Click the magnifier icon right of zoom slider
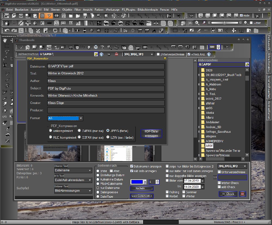Viewport: 272px width, 225px height. pyautogui.click(x=246, y=23)
